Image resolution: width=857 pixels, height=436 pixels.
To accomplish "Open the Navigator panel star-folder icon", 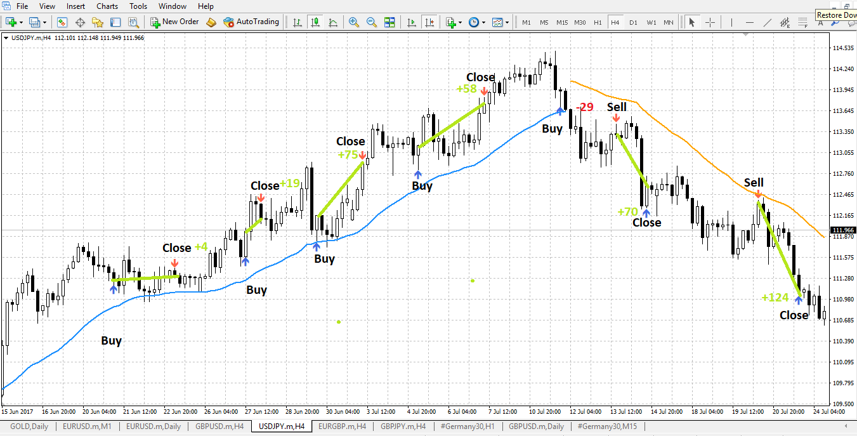I will (98, 22).
